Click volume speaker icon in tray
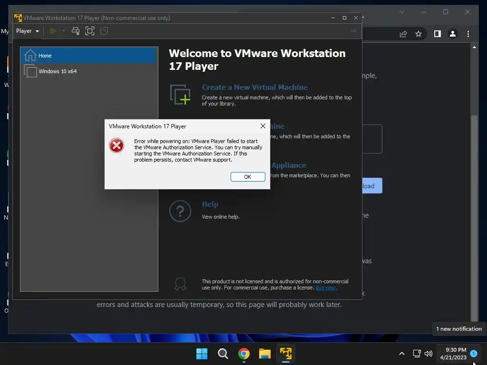 point(429,354)
